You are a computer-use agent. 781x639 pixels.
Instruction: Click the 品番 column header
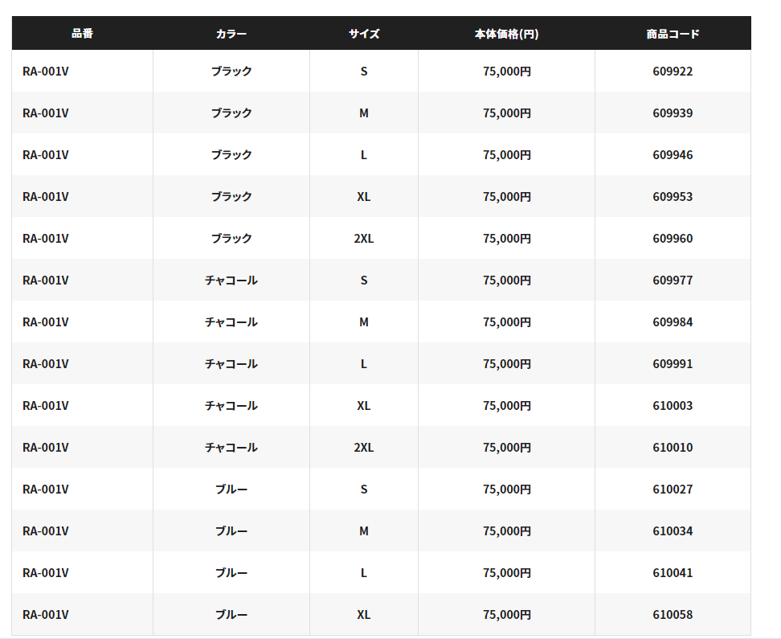tap(82, 34)
